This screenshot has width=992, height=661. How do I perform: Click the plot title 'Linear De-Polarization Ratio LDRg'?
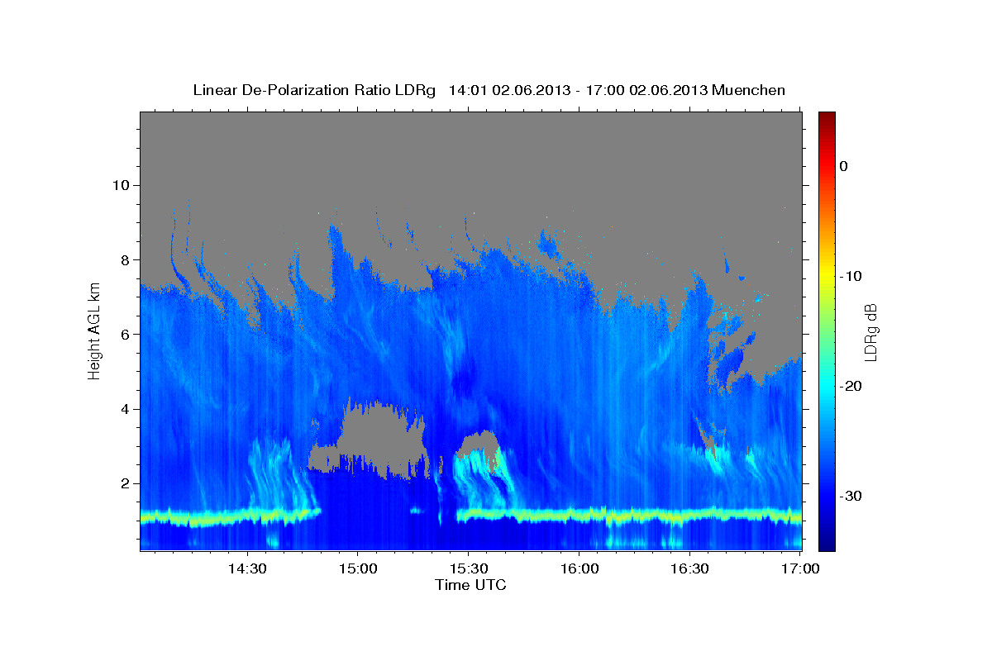(313, 90)
